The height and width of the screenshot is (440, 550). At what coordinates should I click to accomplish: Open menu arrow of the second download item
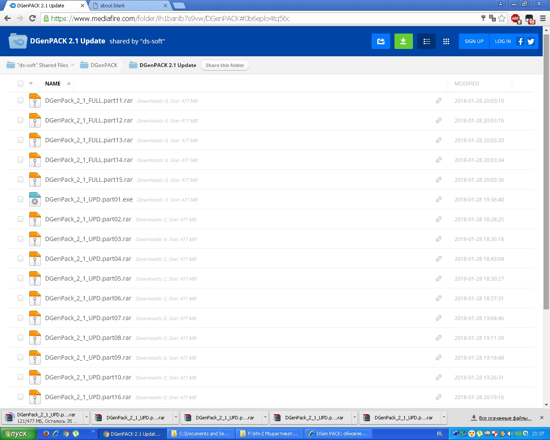coord(176,417)
